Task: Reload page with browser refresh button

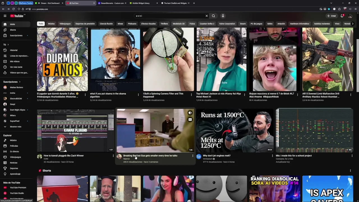Action: coord(13,9)
